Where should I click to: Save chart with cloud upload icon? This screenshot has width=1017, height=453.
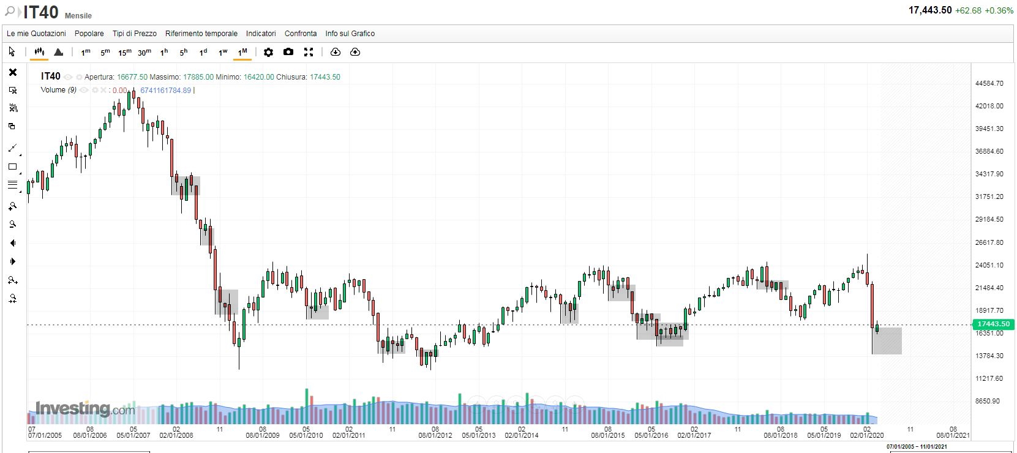(x=355, y=52)
